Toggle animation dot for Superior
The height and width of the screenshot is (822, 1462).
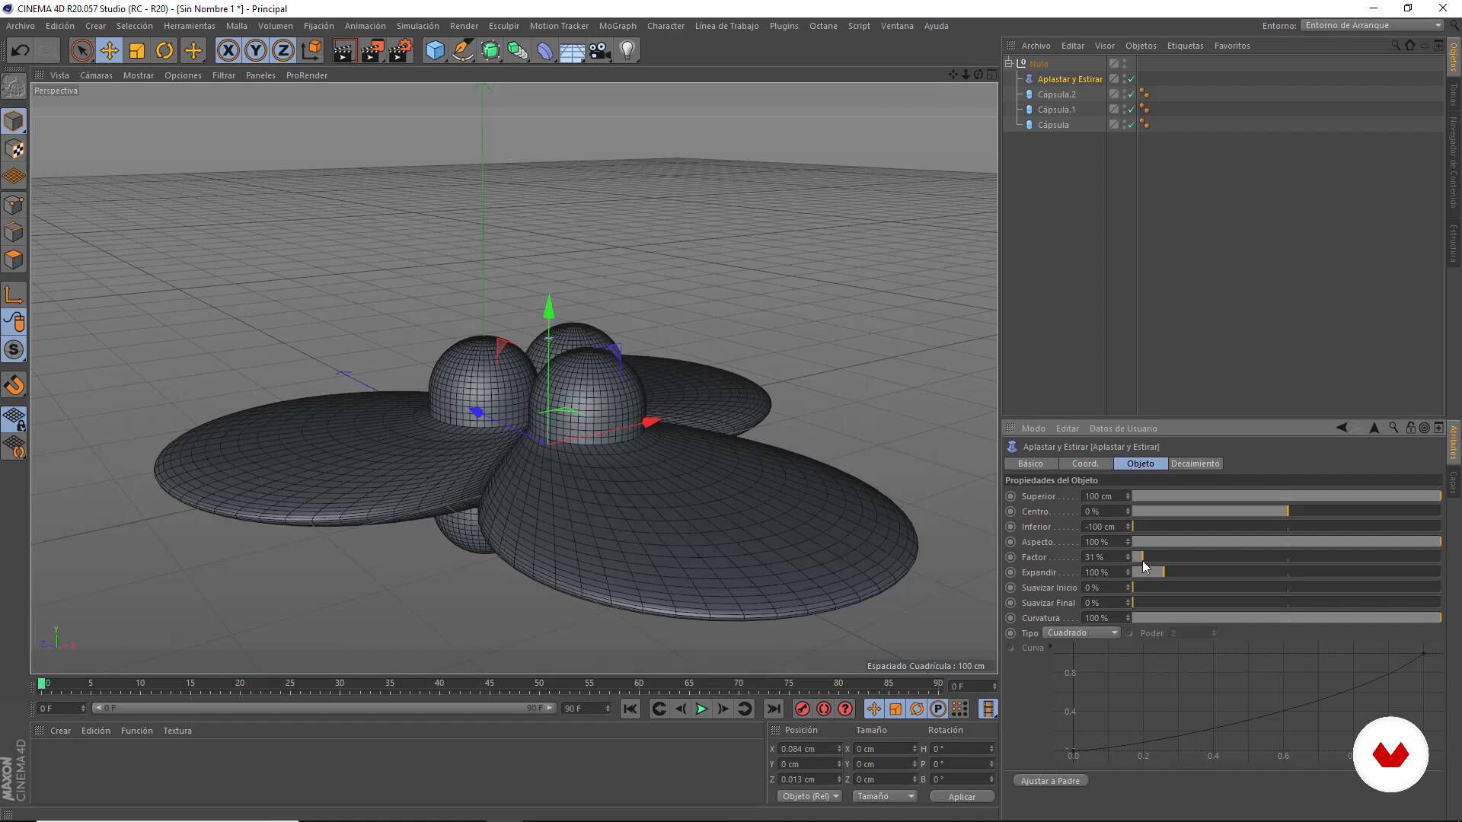1010,496
